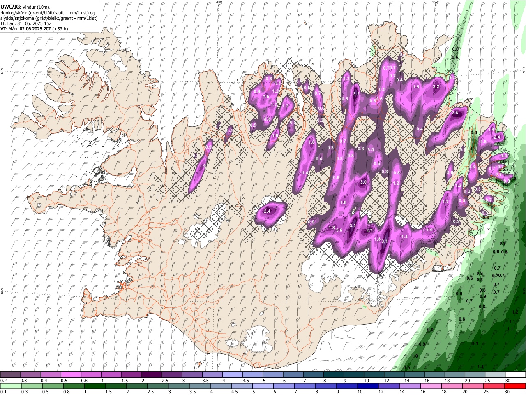Click the "20W" longitude label
526x395 pixels.
[x=219, y=2]
